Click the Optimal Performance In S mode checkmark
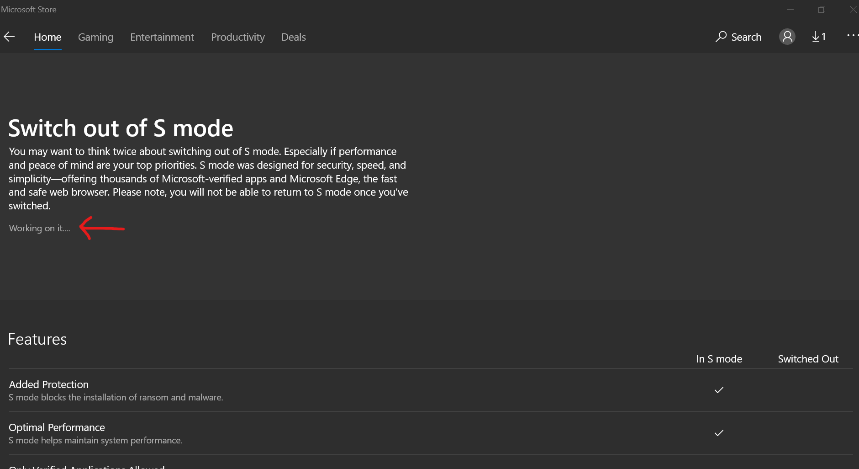Screen dimensions: 859x469 point(719,433)
